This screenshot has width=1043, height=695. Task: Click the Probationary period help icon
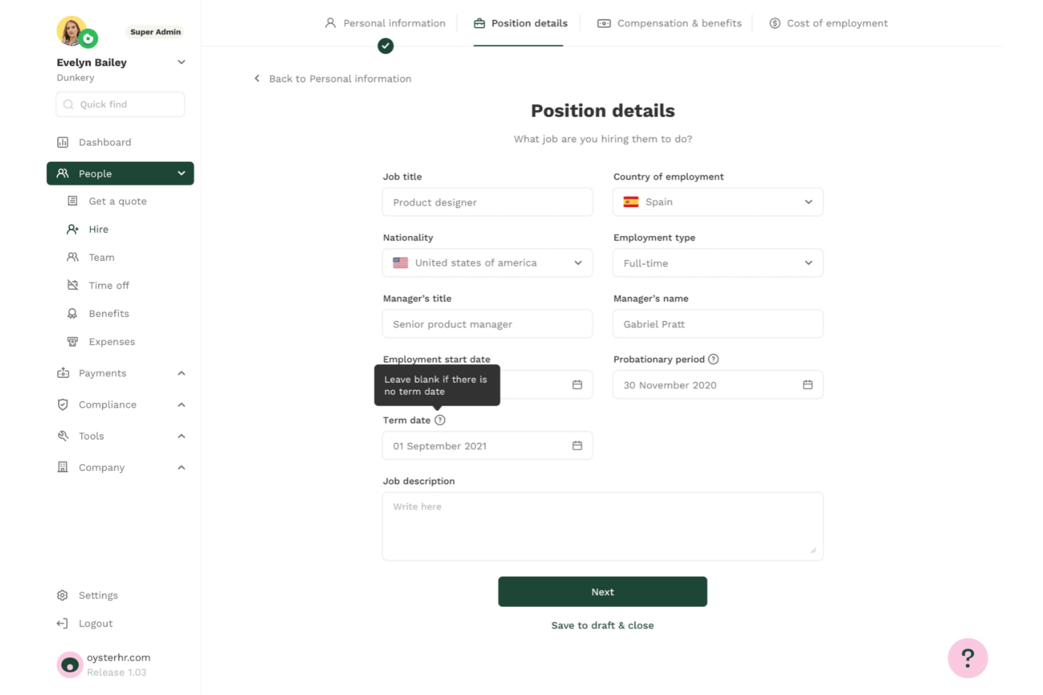713,359
